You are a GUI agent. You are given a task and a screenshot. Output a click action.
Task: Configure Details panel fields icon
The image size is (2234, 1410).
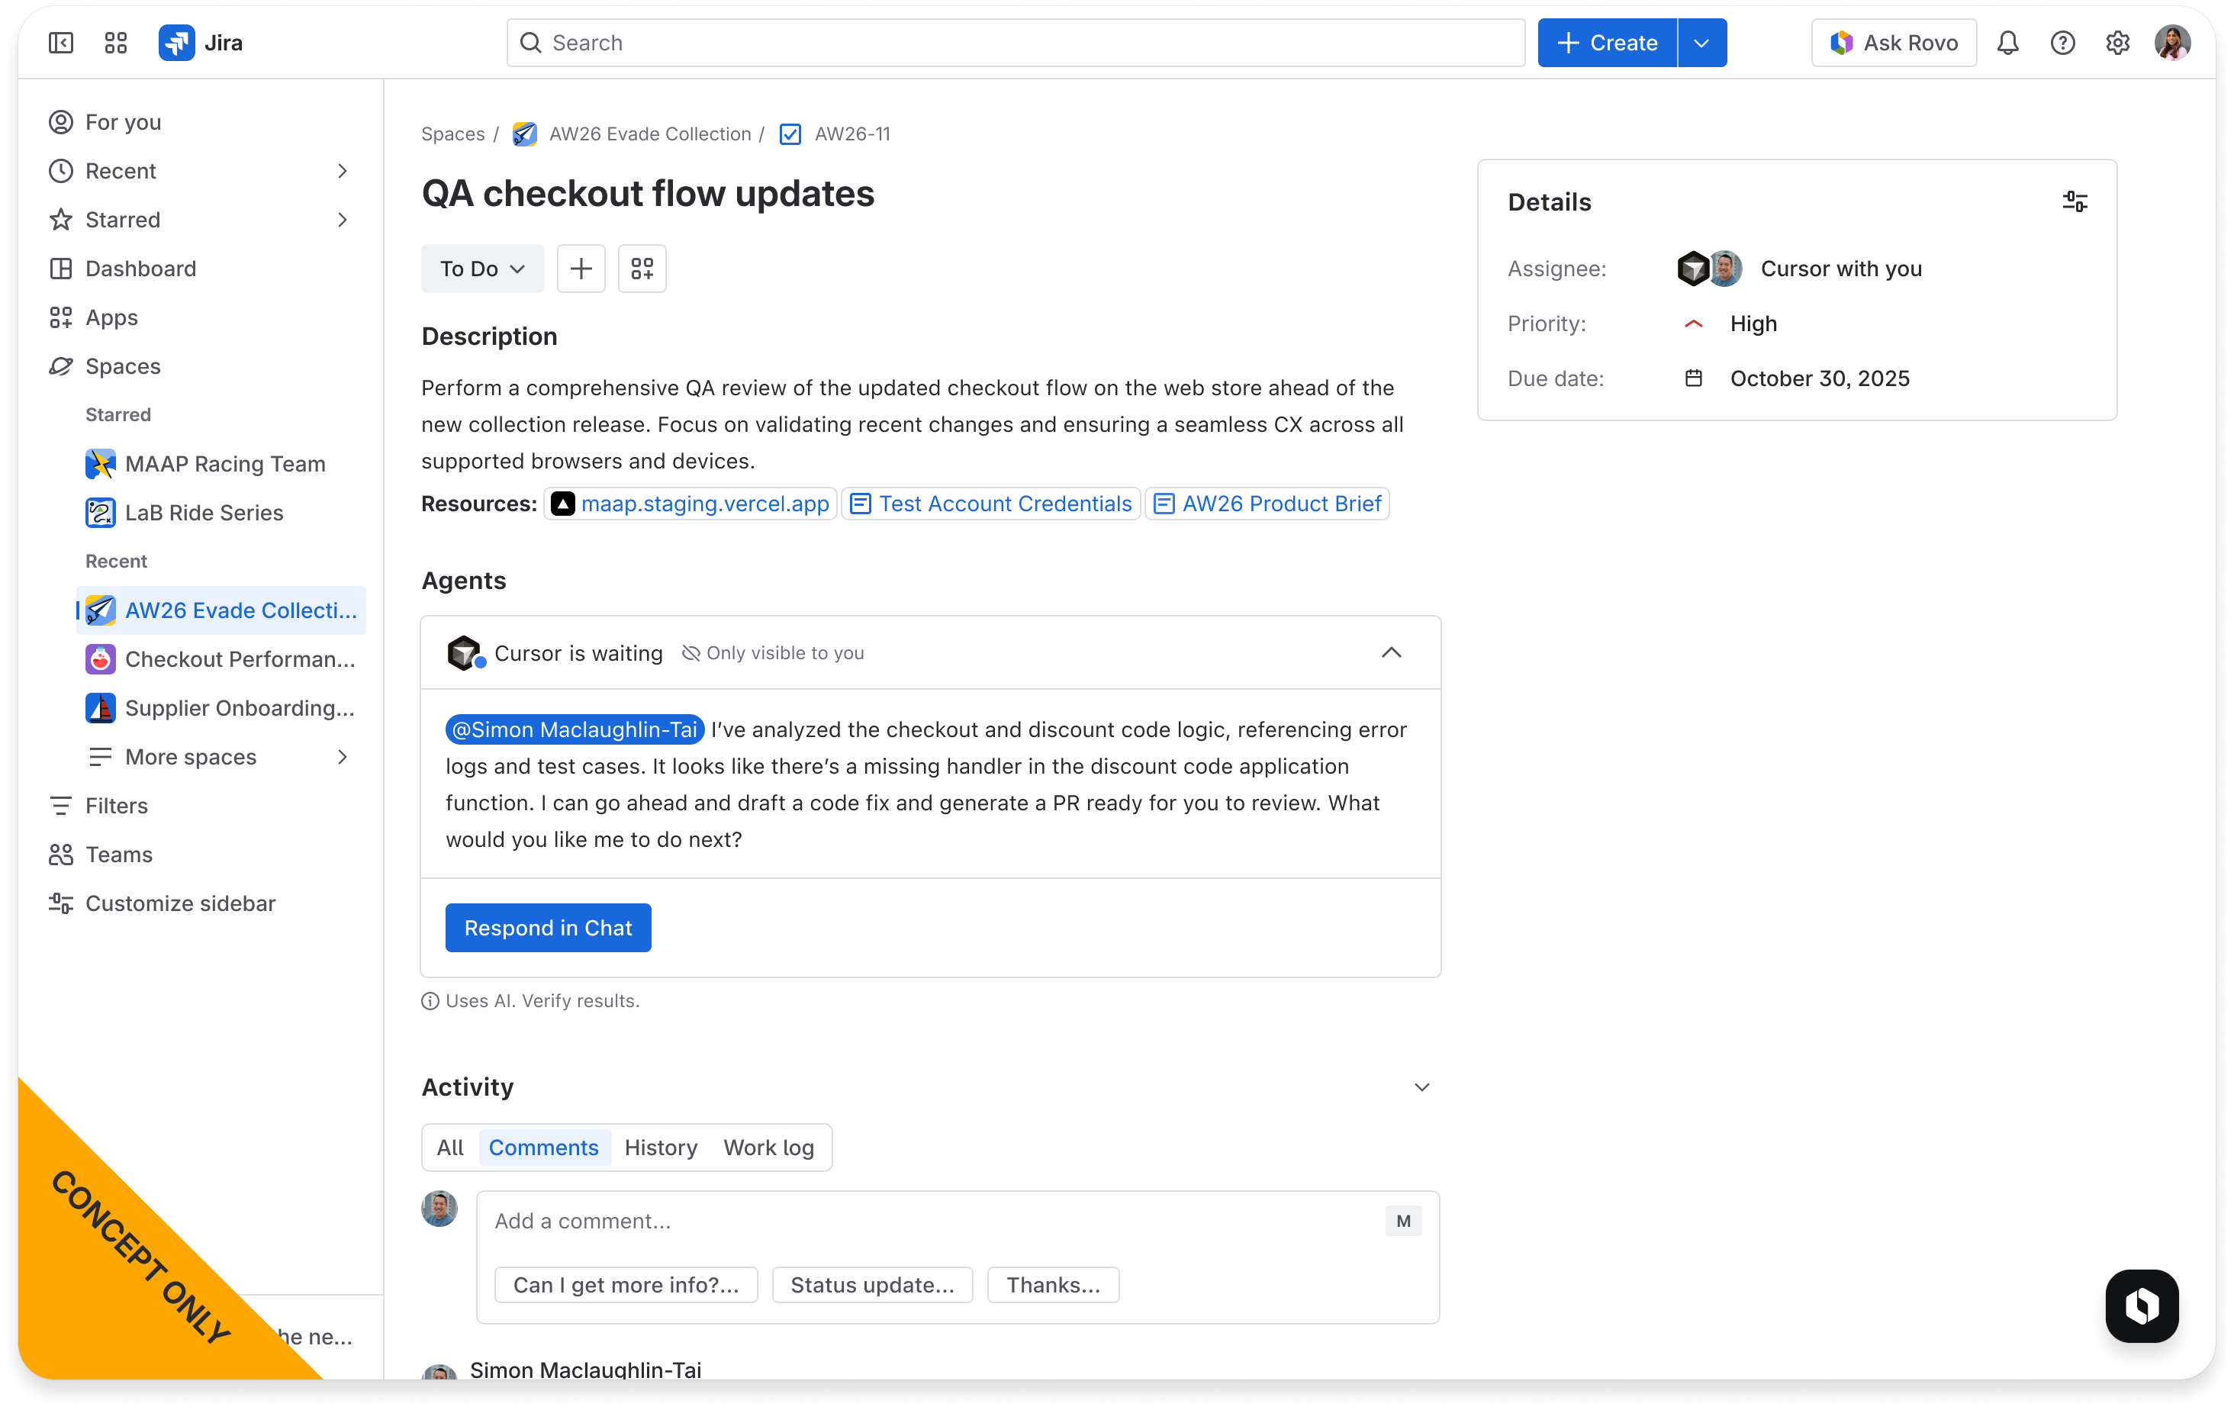pos(2075,201)
